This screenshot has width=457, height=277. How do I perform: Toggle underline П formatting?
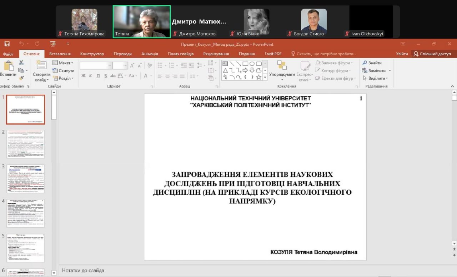coord(98,76)
